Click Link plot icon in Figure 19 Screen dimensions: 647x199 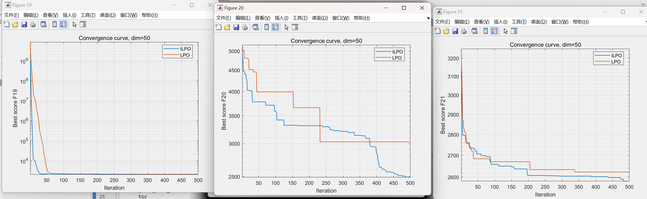pyautogui.click(x=44, y=24)
